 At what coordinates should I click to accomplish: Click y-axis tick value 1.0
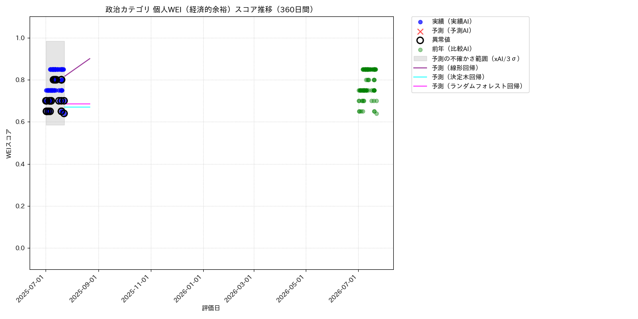click(x=21, y=38)
